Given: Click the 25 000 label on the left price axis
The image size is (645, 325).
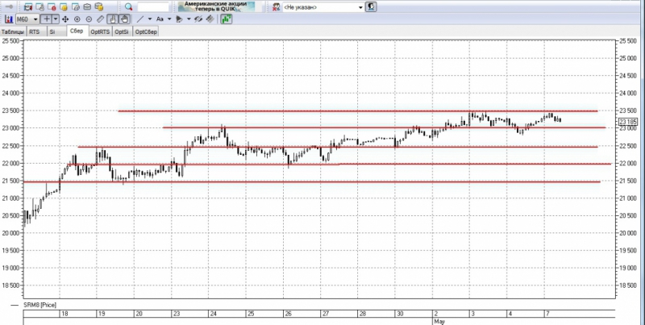Looking at the screenshot, I should point(10,58).
